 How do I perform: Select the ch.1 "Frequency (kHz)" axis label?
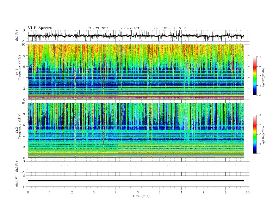[20, 68]
